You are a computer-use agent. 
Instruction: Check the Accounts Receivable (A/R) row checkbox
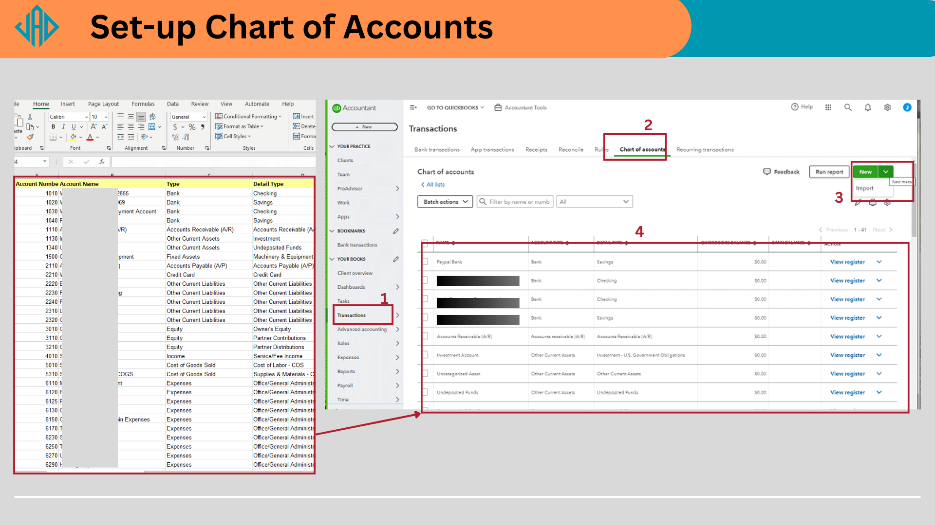click(x=425, y=336)
